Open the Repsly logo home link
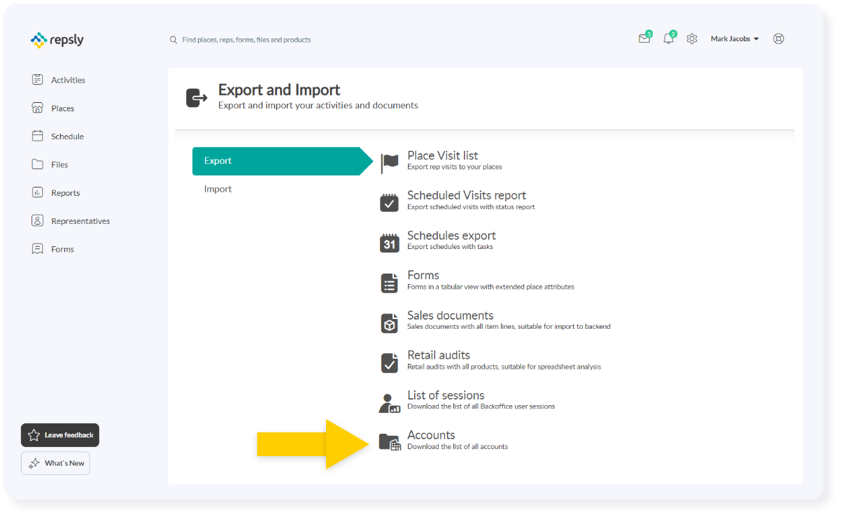Viewport: 841px width, 517px height. (57, 40)
